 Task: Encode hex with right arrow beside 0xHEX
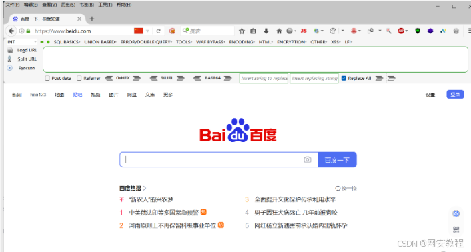(x=137, y=78)
